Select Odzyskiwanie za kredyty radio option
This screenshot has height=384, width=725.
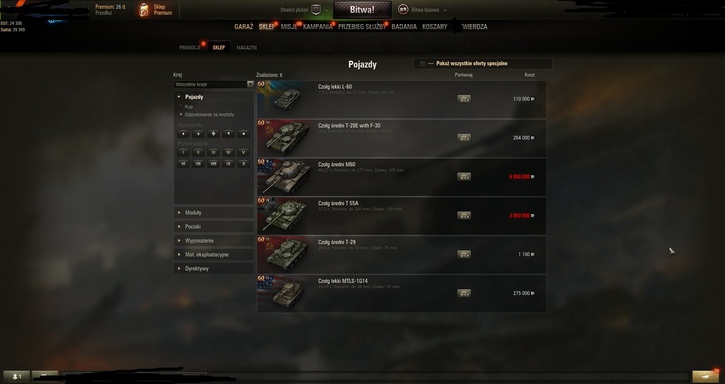pos(181,114)
